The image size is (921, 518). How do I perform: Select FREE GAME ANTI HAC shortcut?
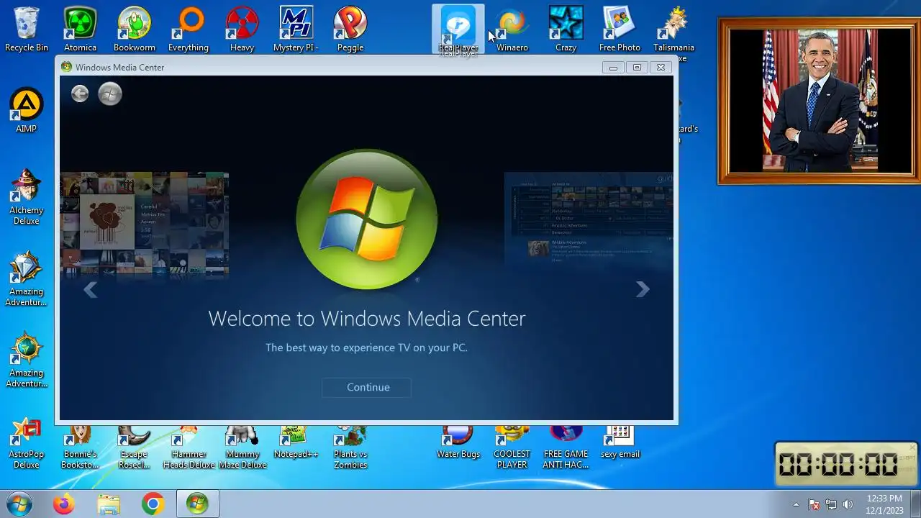[x=566, y=446]
